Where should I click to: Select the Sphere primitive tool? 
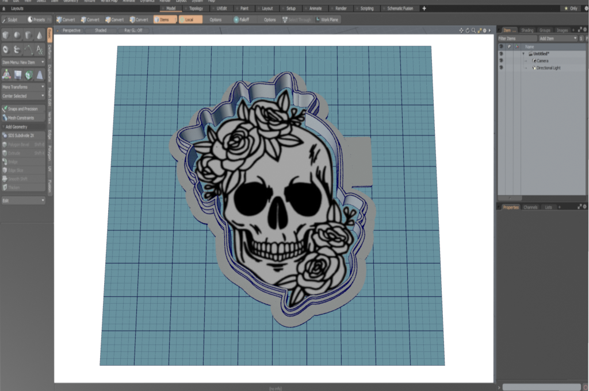tap(17, 35)
